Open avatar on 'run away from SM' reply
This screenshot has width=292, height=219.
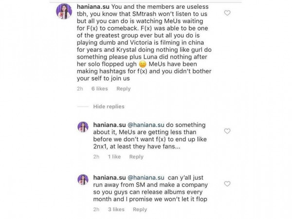point(83,180)
